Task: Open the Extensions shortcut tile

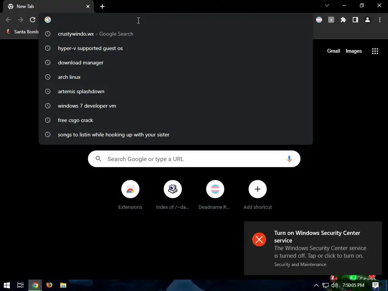Action: click(x=130, y=195)
